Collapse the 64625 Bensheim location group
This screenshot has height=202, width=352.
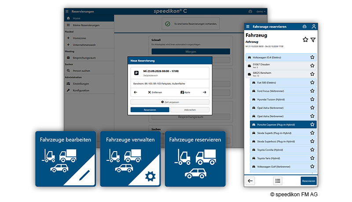[281, 74]
